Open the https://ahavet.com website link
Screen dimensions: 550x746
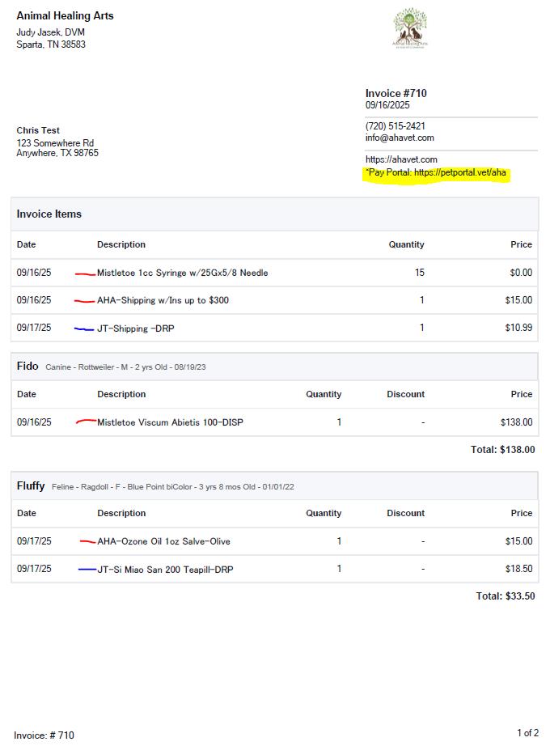pyautogui.click(x=401, y=159)
